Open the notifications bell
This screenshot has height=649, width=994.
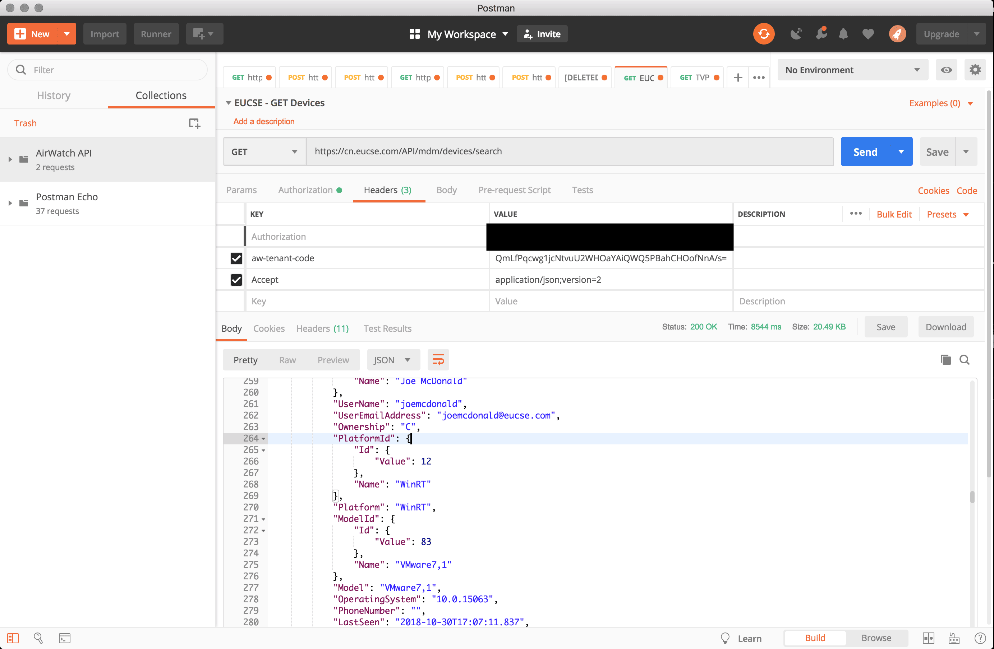click(843, 34)
